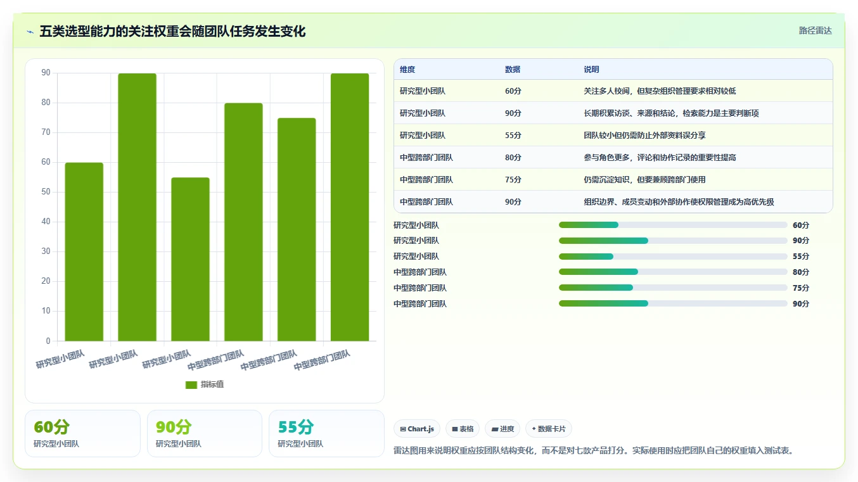Click the lightning icon before the page title

(x=30, y=31)
